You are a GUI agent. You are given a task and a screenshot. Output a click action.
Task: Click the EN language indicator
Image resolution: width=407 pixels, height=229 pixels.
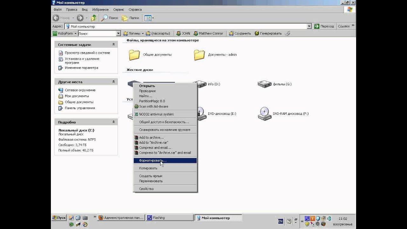point(280,221)
